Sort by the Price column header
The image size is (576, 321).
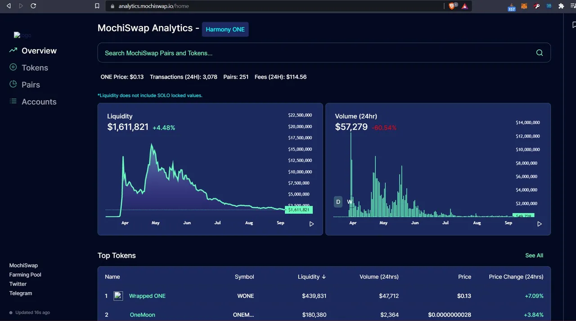pyautogui.click(x=464, y=276)
